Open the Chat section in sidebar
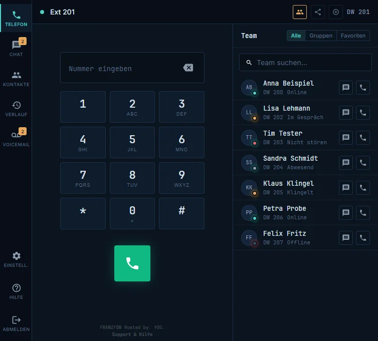 tap(16, 48)
